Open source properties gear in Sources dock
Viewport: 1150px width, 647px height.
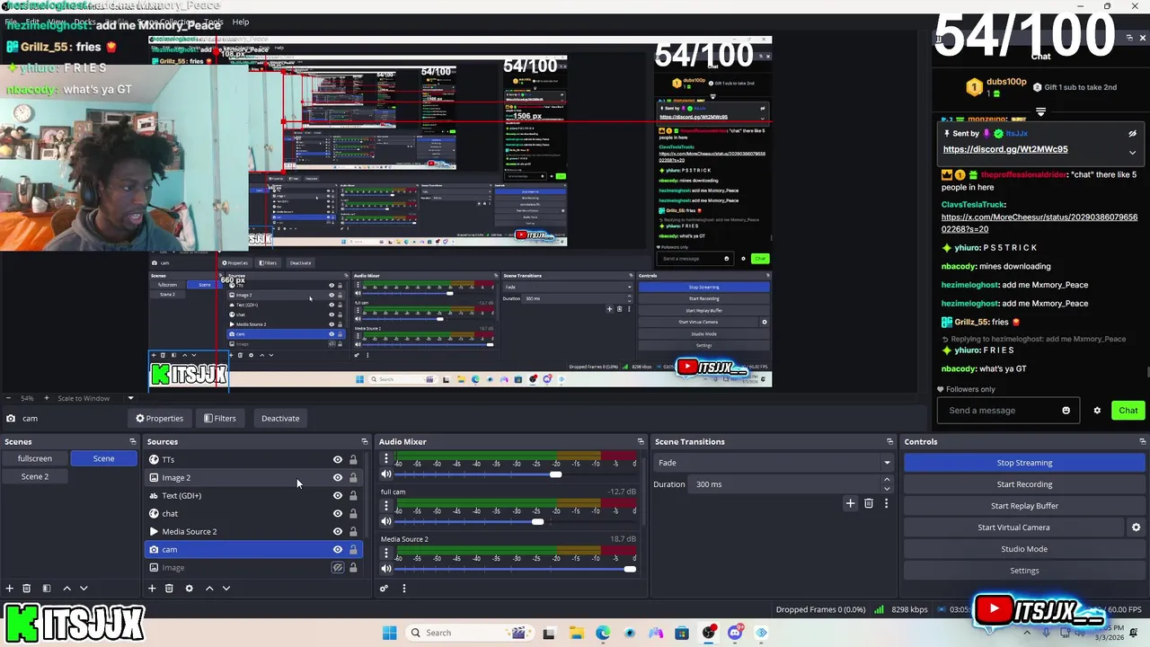pyautogui.click(x=189, y=589)
